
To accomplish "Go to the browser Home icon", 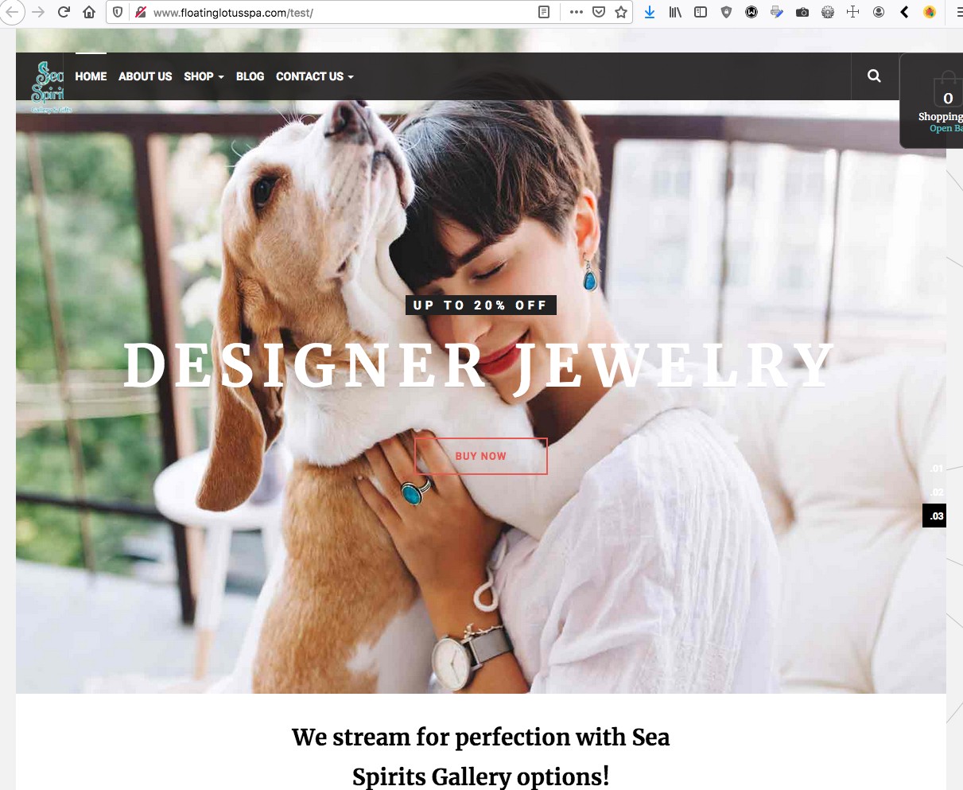I will [x=89, y=12].
